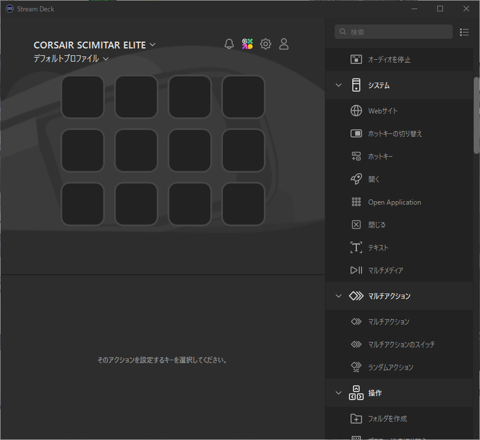Select the マルチメディア play-pause icon
The image size is (480, 440).
(x=356, y=270)
